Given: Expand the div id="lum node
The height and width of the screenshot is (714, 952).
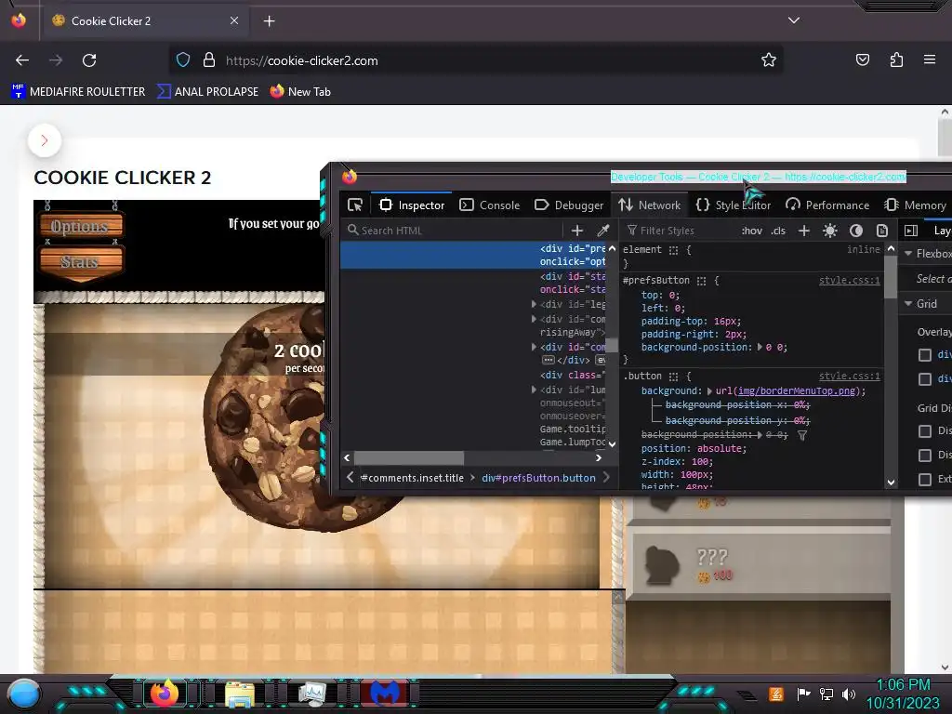Looking at the screenshot, I should 534,390.
